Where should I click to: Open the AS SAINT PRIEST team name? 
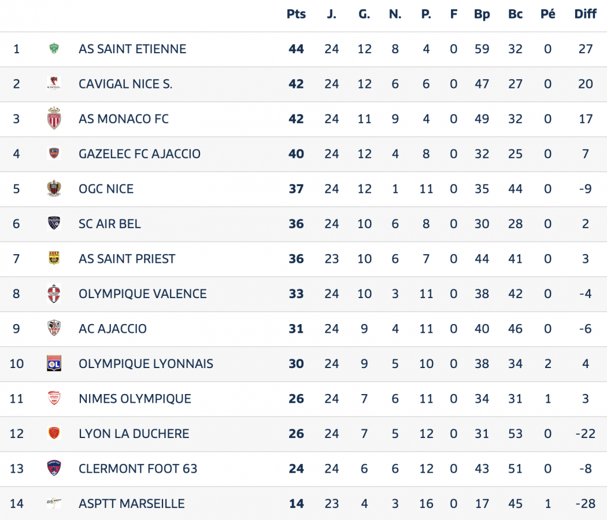click(x=127, y=259)
